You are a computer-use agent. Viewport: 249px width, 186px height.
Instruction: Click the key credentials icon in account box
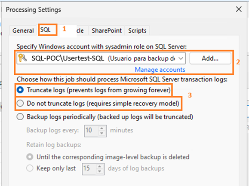click(x=22, y=58)
